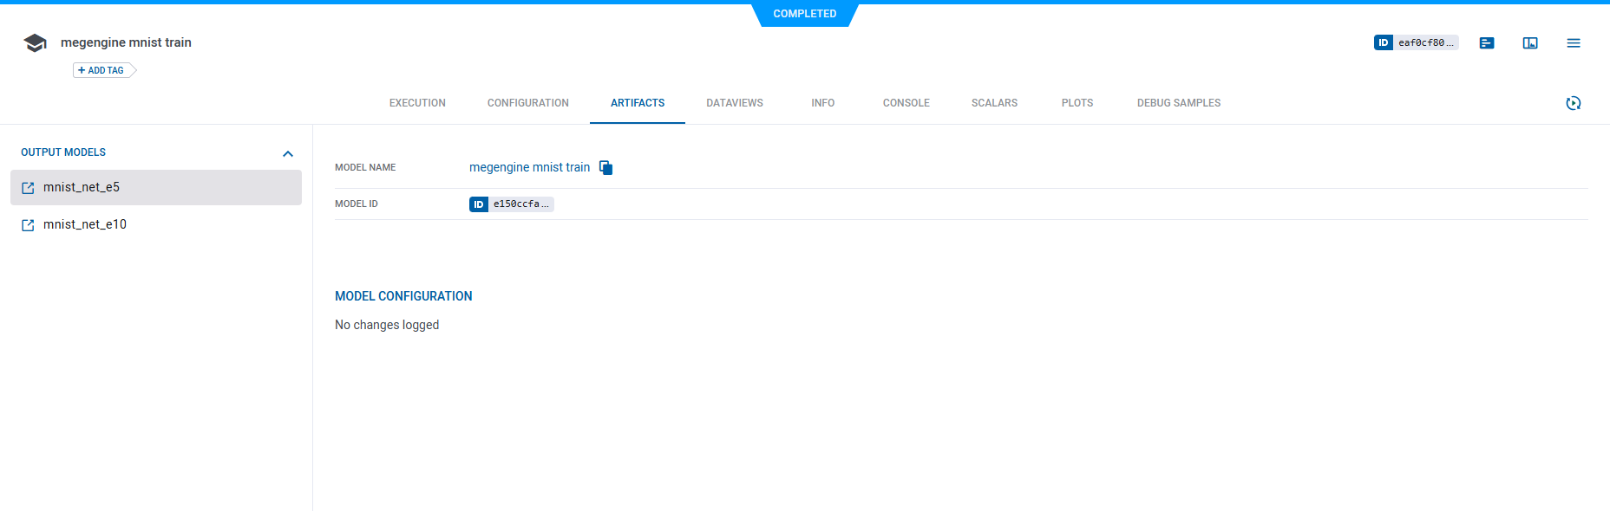The height and width of the screenshot is (511, 1610).
Task: Open the Debug Samples tab
Action: (1178, 103)
